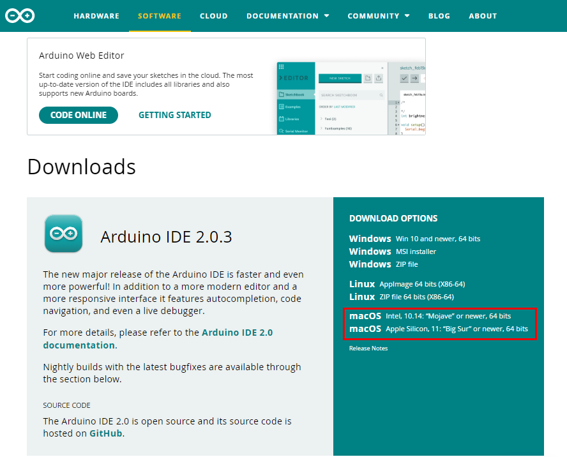The image size is (567, 457).
Task: Download macOS Apple Silicon version
Action: 438,329
